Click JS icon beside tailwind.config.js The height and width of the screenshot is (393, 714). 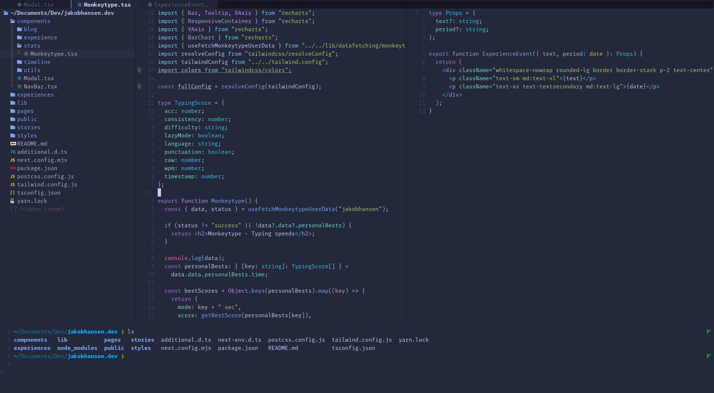point(13,185)
